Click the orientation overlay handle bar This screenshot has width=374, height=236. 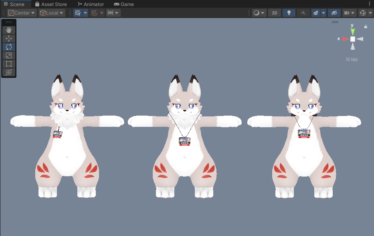point(335,22)
